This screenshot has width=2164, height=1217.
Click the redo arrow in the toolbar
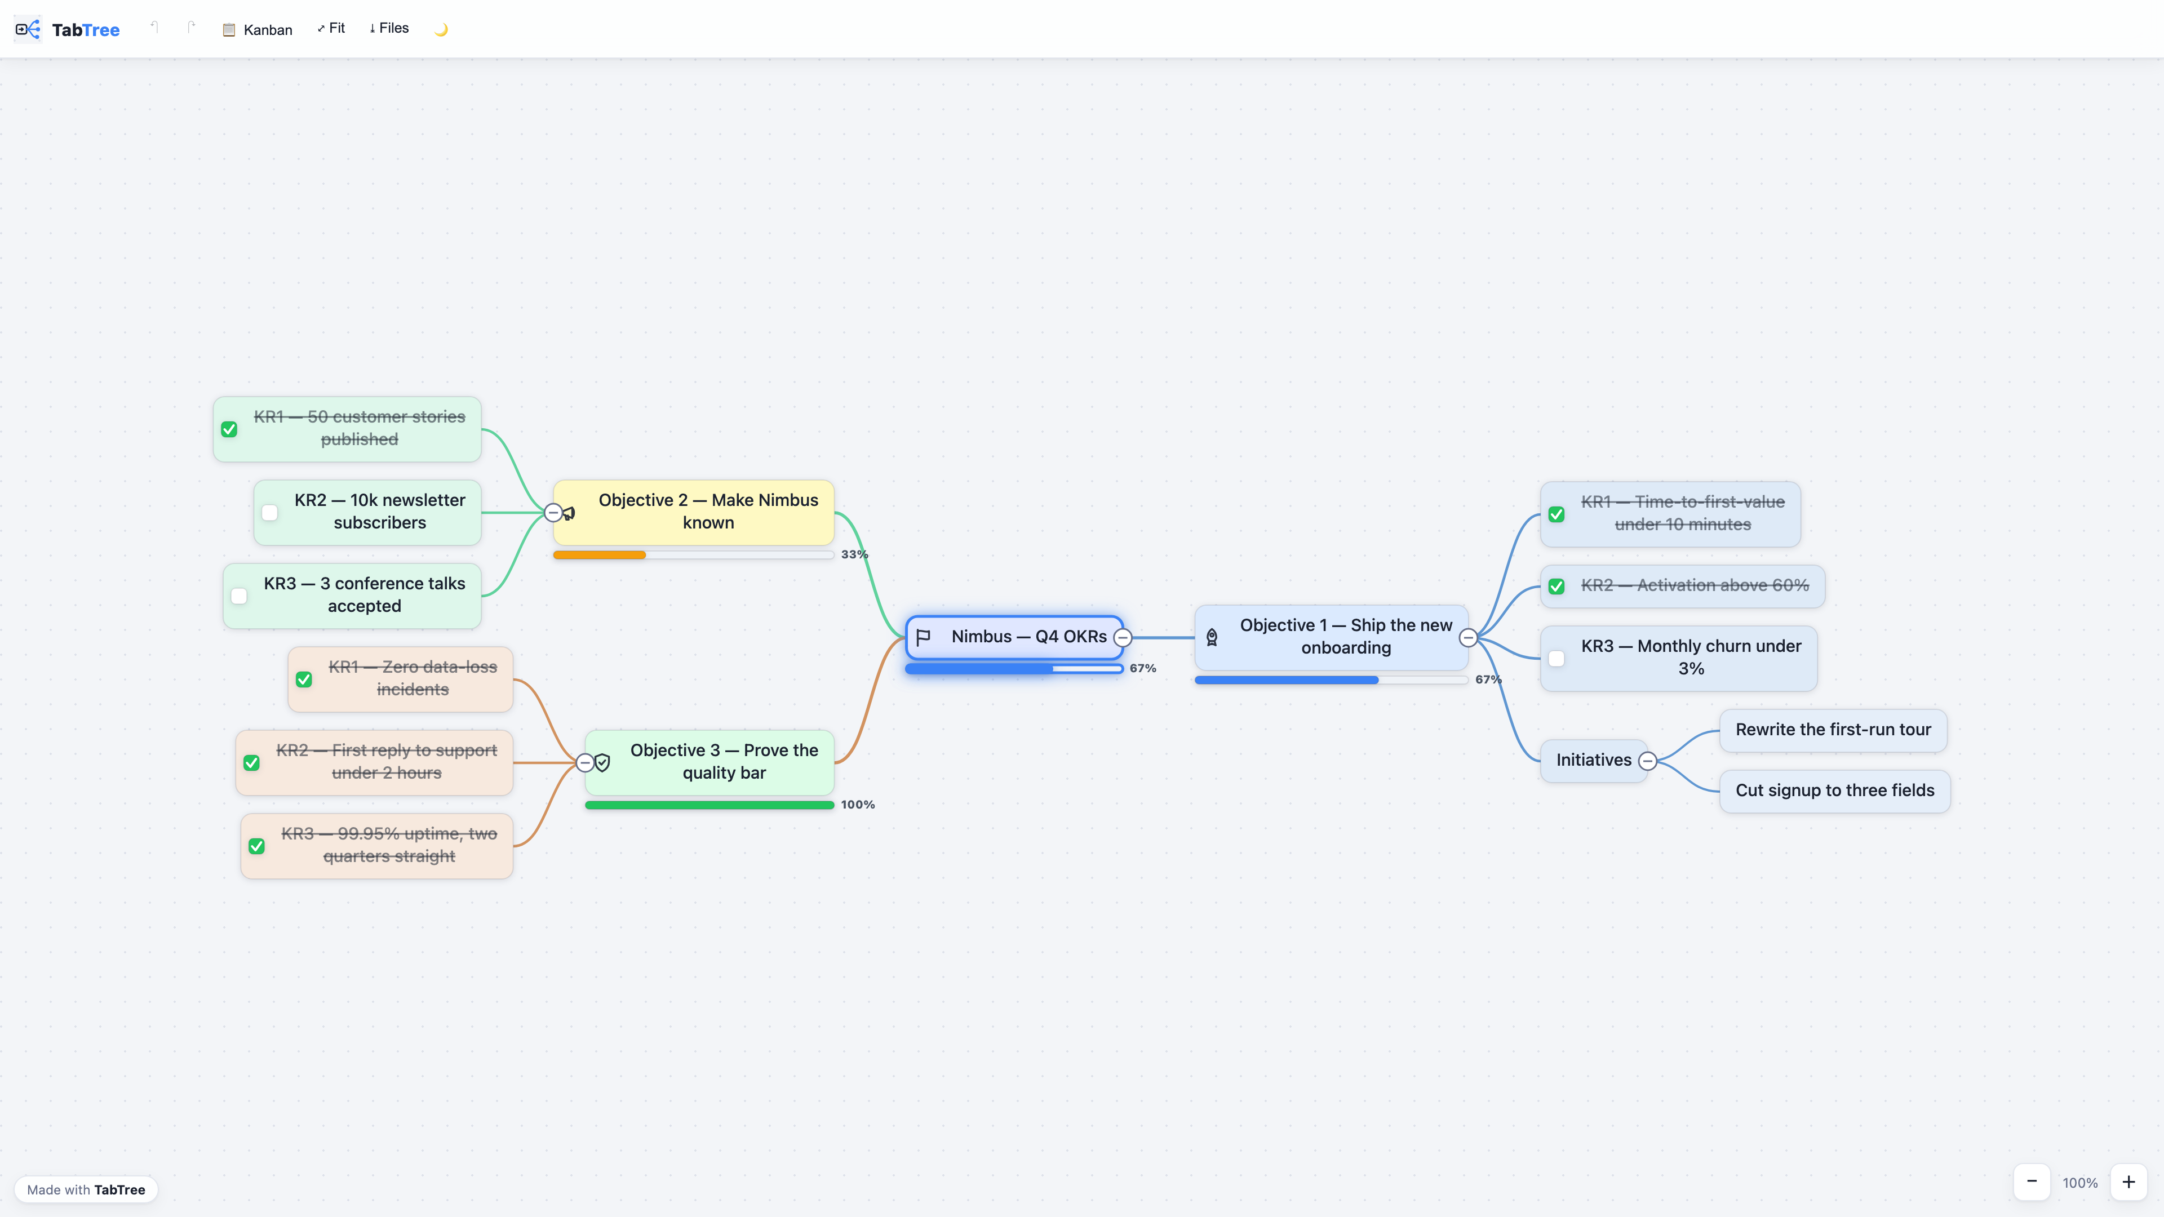coord(192,28)
